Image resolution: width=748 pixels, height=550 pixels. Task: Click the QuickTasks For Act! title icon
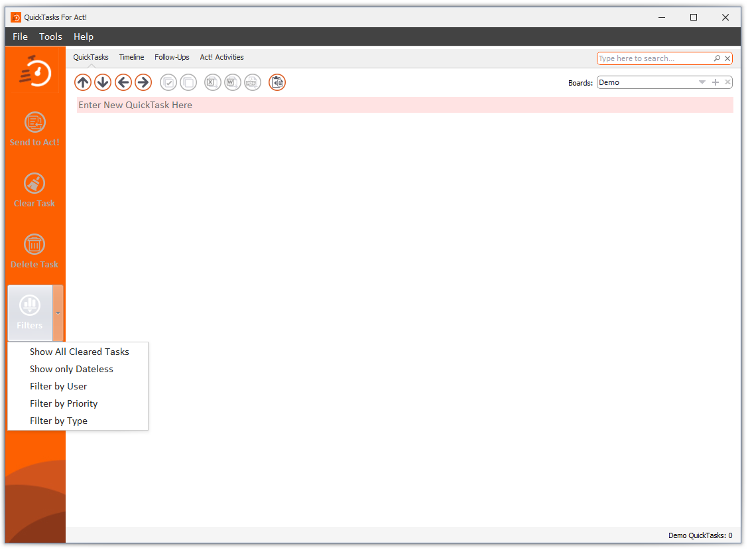coord(16,17)
